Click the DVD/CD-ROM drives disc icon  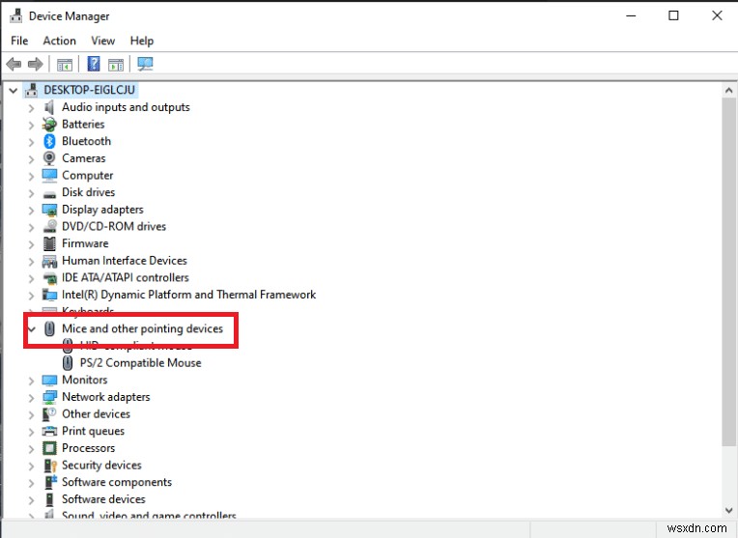pyautogui.click(x=49, y=226)
